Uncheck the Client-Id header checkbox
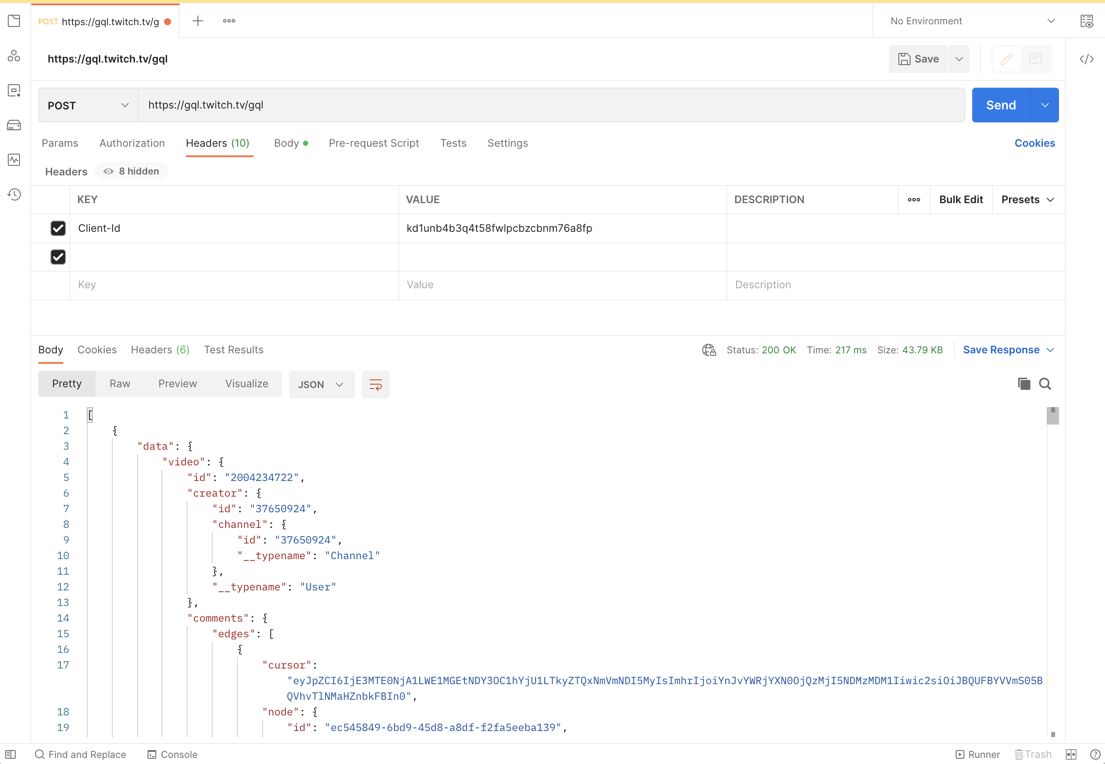Viewport: 1105px width, 764px height. [x=58, y=228]
